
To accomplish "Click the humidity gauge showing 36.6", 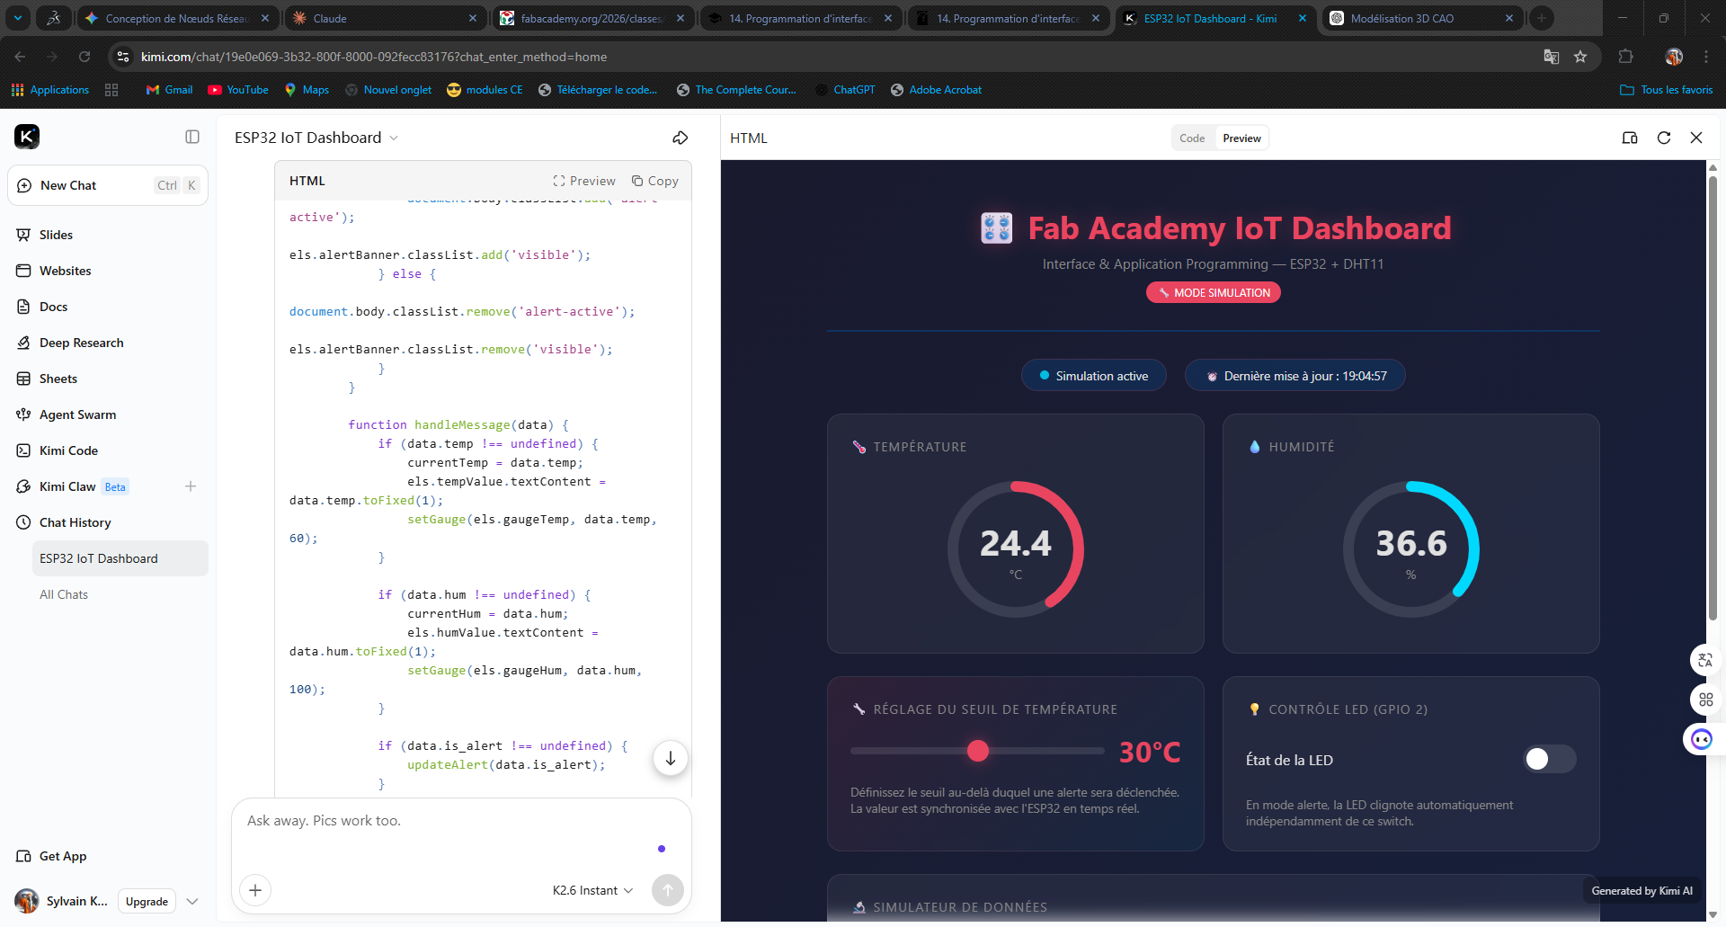I will point(1411,549).
